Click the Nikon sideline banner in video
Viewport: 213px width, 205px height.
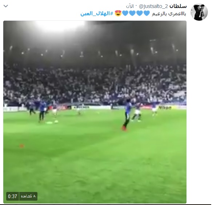(x=165, y=108)
